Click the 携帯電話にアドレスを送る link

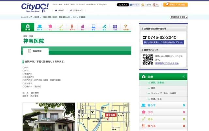click(x=167, y=63)
